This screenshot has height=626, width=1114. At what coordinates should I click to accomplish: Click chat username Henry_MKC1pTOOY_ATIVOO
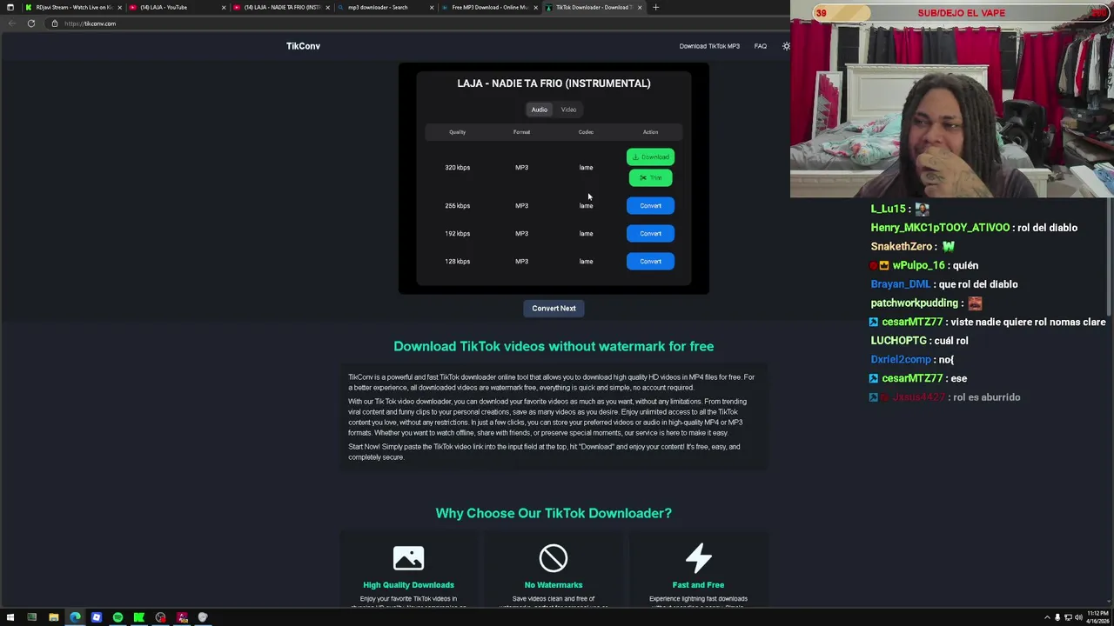click(940, 228)
